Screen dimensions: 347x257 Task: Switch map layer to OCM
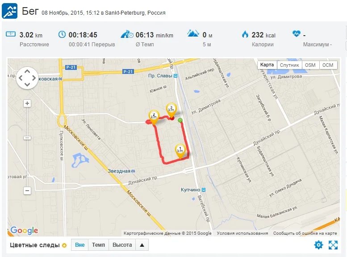328,65
